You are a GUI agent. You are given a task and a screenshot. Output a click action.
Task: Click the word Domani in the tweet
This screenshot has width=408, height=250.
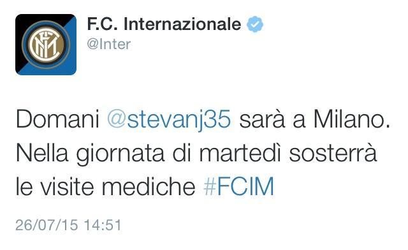[58, 119]
